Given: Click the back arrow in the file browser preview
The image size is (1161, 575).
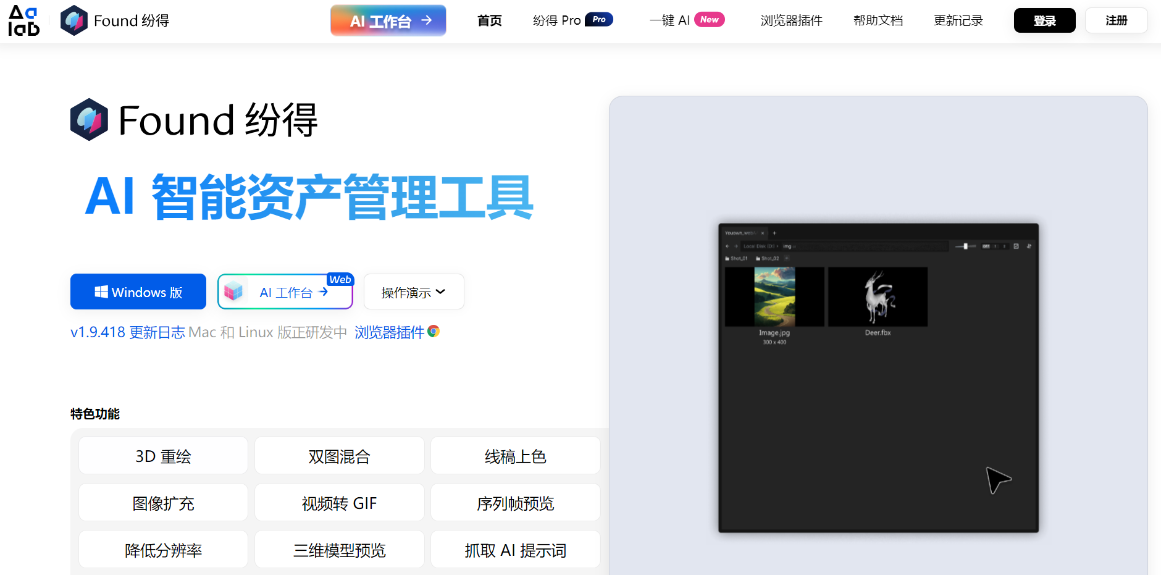Looking at the screenshot, I should tap(727, 246).
